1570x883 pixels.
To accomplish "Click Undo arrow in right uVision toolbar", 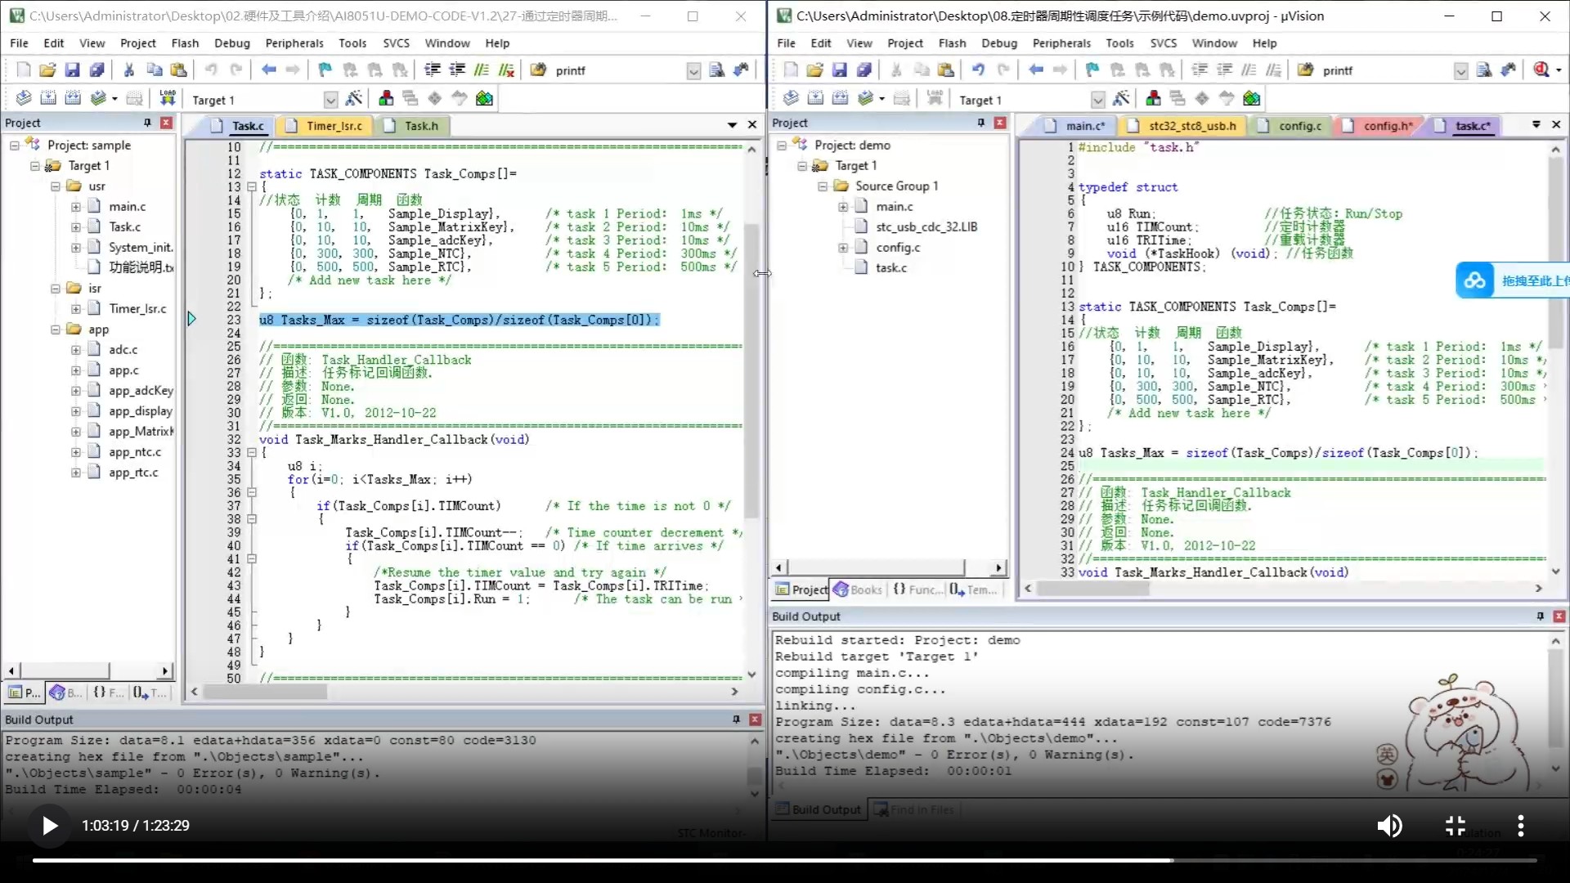I will (978, 70).
